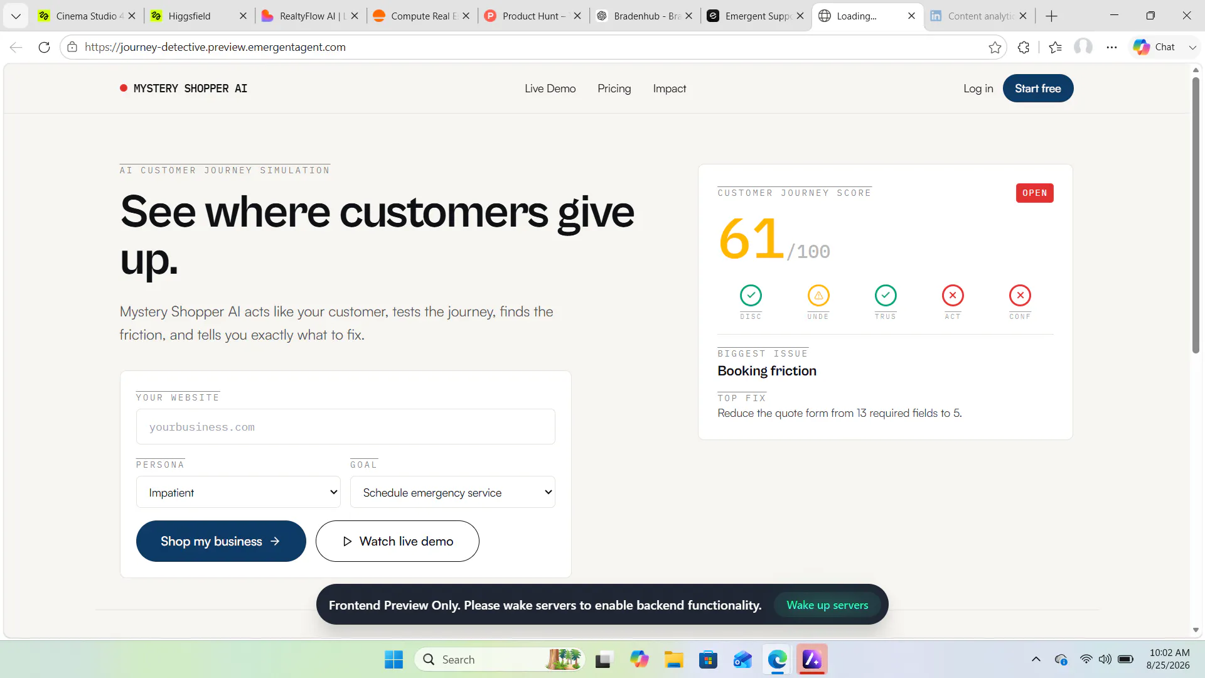
Task: Click the ACT red cross status icon
Action: pos(953,295)
